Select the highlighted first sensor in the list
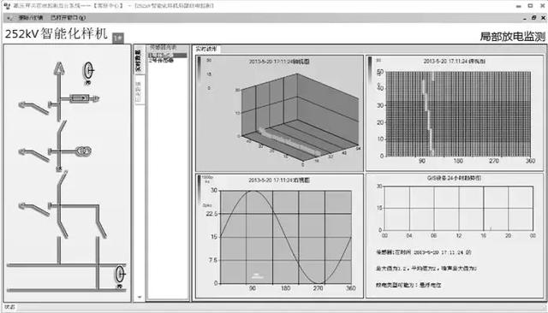This screenshot has height=313, width=548. point(168,55)
